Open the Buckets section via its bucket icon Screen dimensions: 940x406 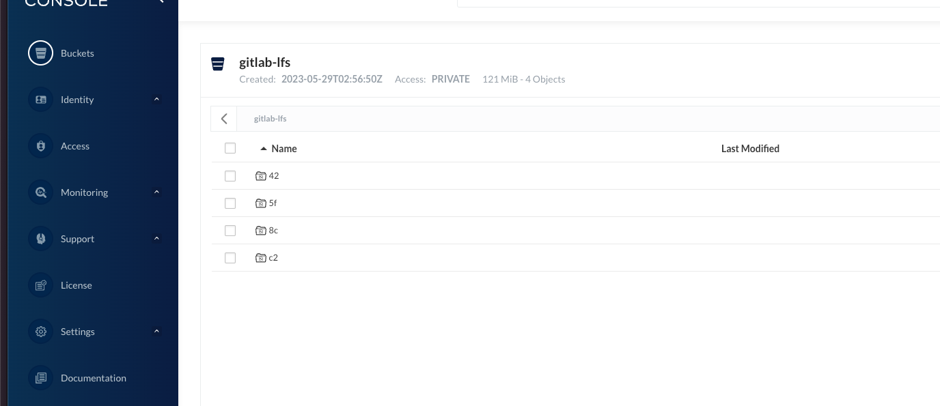40,53
